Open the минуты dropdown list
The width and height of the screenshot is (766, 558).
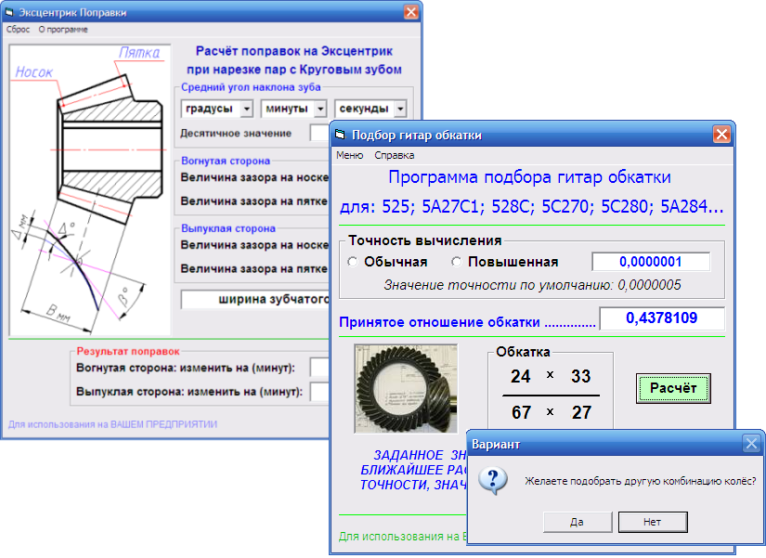(x=322, y=109)
